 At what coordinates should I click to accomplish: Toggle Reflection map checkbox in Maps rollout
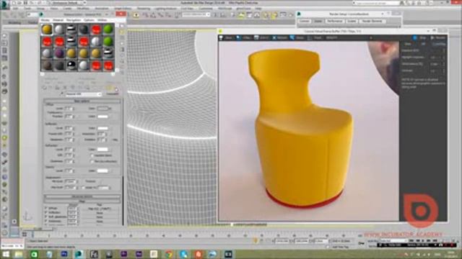(45, 213)
